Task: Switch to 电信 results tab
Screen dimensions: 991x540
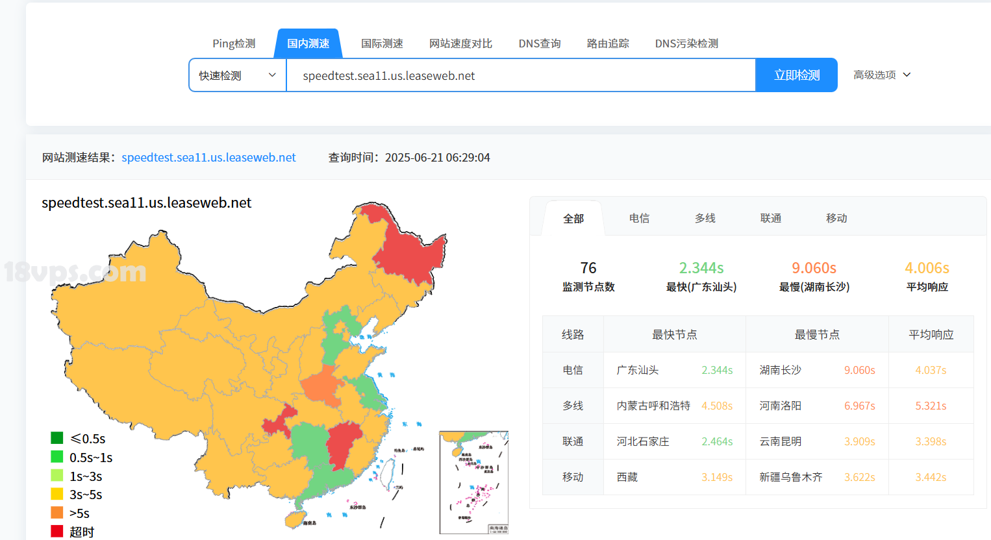Action: point(640,218)
